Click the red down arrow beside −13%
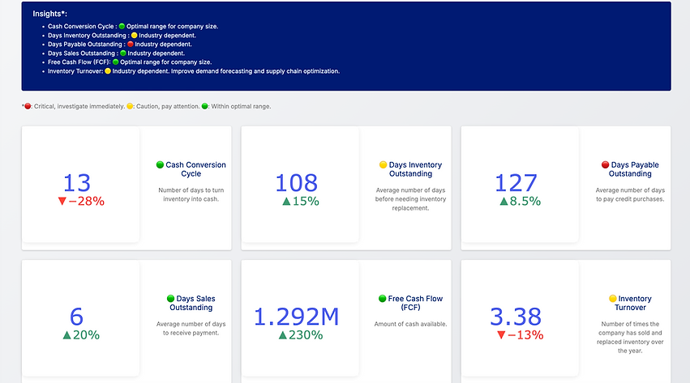Screen dimensions: 690x383 501,335
